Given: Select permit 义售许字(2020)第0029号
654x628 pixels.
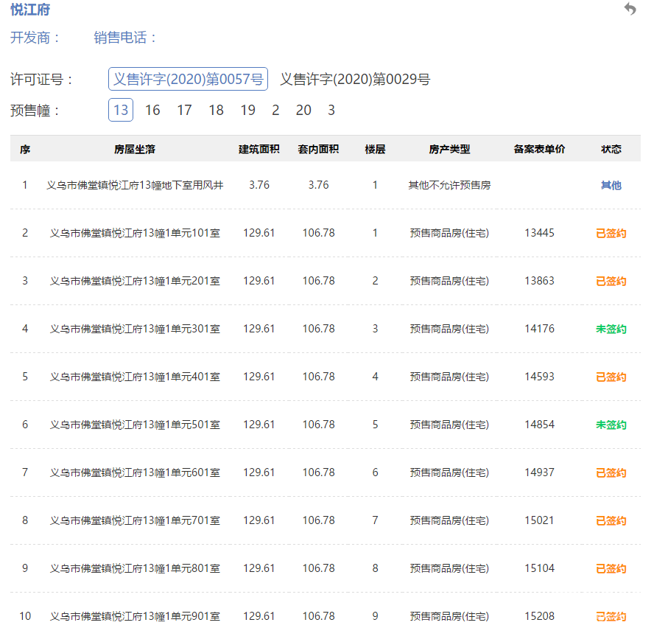Looking at the screenshot, I should click(355, 79).
